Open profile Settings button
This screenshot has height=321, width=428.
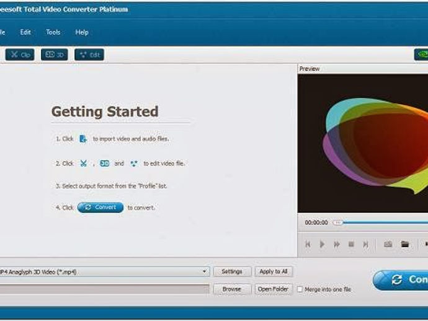[x=232, y=271]
